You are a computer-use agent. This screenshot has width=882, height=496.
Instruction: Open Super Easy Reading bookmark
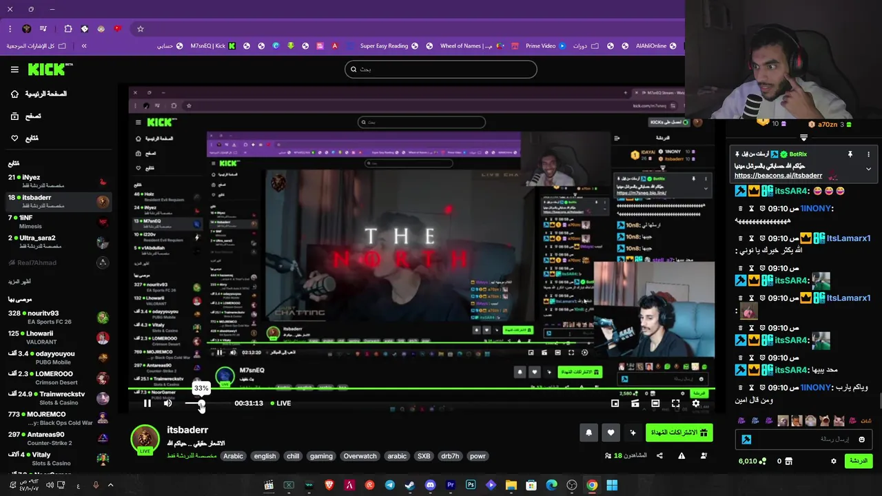(x=389, y=46)
